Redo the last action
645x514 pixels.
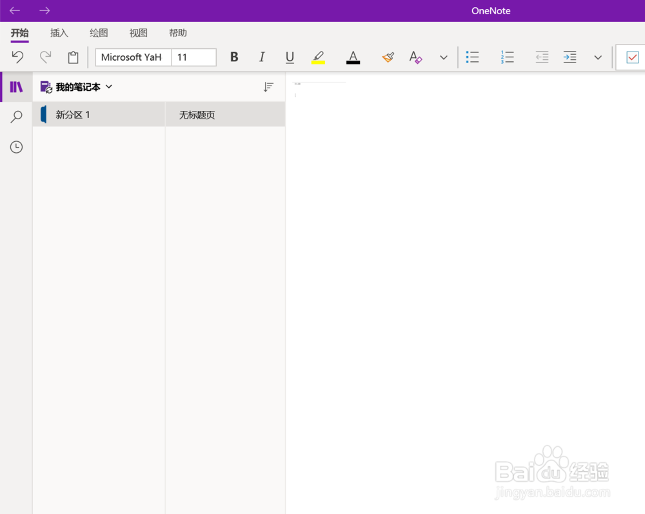45,57
